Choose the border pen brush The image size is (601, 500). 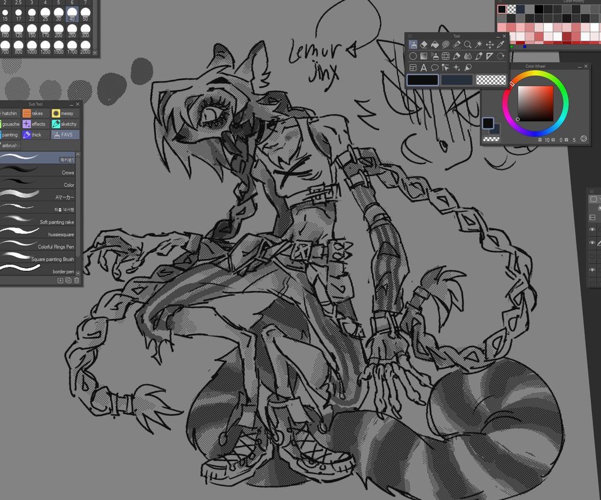tap(37, 269)
